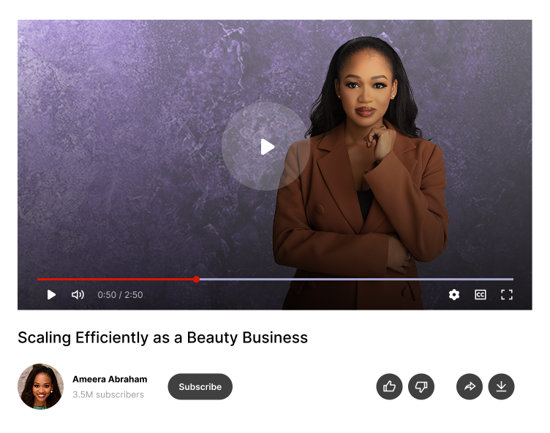Screen dimensions: 550x433
Task: Dislike the video with the thumbs down icon
Action: point(421,386)
